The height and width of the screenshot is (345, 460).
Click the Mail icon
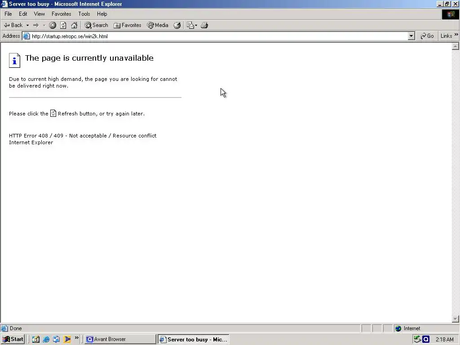(190, 25)
